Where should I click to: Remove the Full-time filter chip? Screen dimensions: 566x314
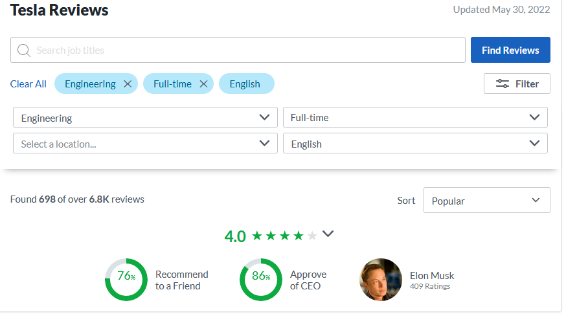pyautogui.click(x=203, y=84)
